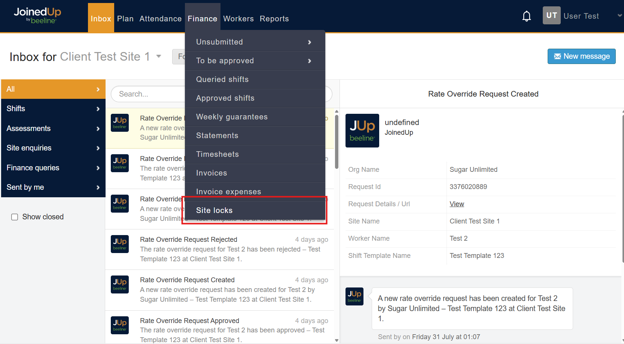
Task: Click JUp icon of highlighted first inbox message
Action: 120,123
